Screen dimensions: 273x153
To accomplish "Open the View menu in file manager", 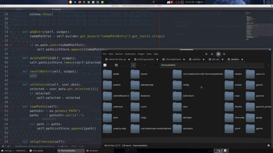I will (111, 54).
